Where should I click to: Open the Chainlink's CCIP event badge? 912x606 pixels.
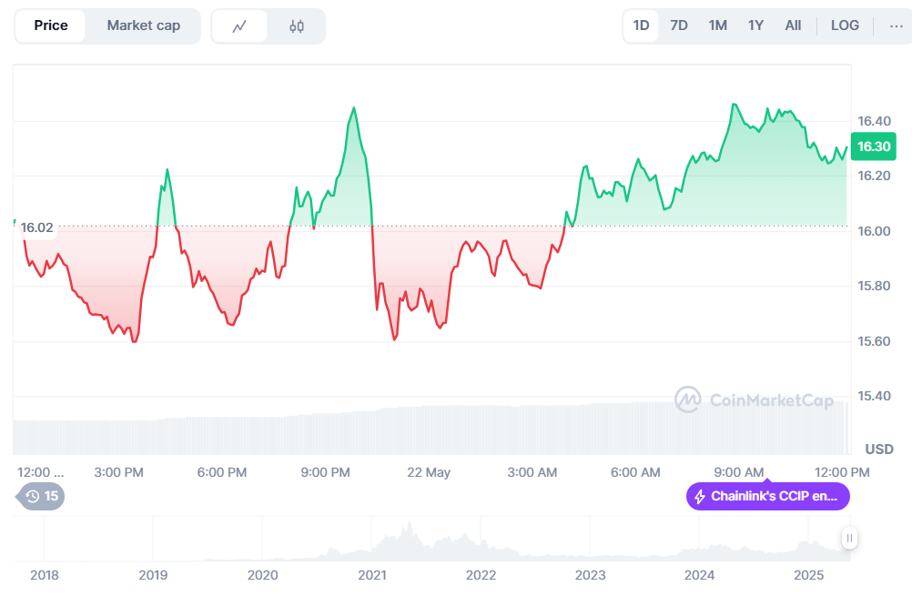[x=767, y=497]
